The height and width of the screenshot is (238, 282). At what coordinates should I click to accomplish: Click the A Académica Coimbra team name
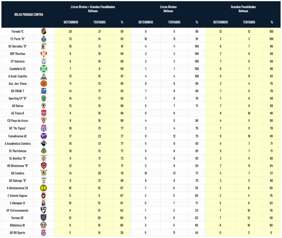coord(18,144)
